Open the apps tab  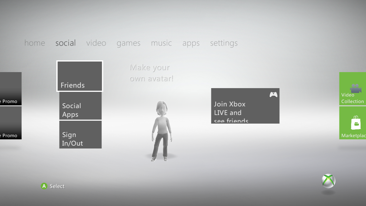click(191, 43)
